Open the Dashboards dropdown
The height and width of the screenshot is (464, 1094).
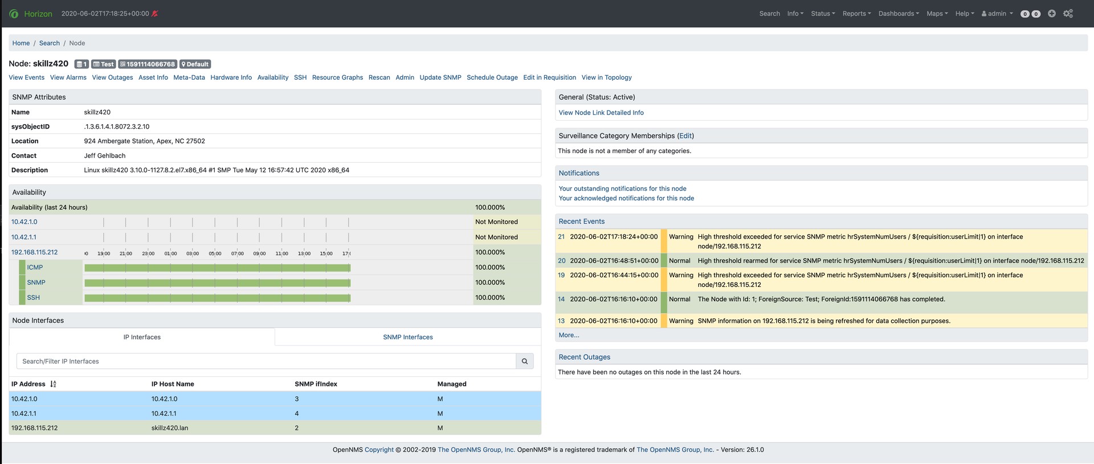pos(899,14)
